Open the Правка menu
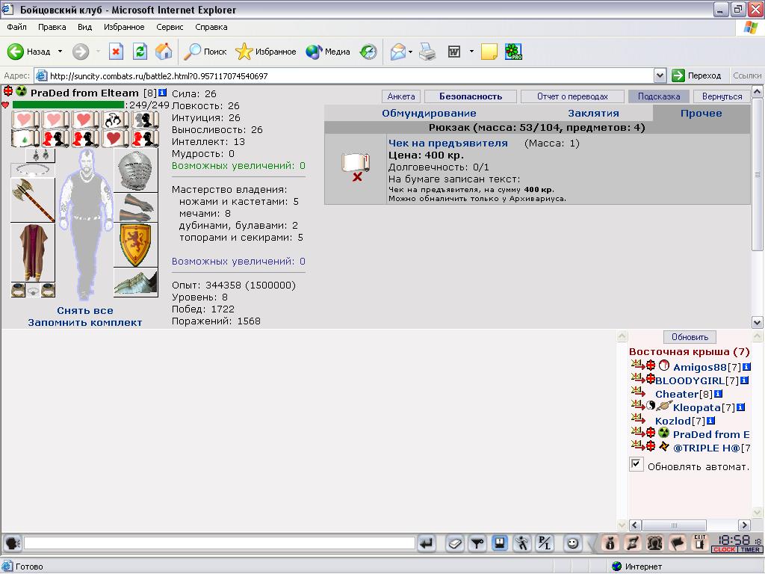Viewport: 765px width, 574px height. pyautogui.click(x=52, y=27)
